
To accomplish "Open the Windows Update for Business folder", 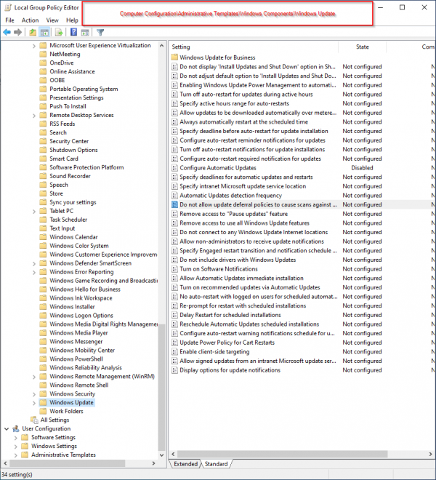I will (x=217, y=57).
